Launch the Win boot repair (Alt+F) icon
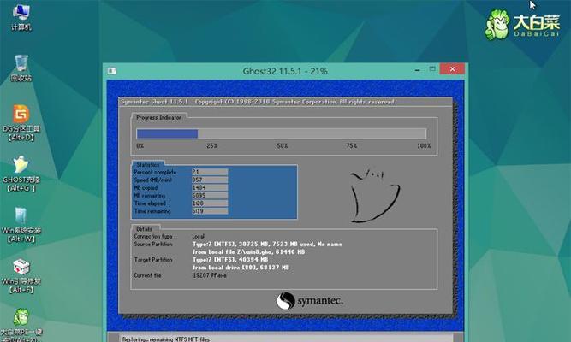 (21, 276)
